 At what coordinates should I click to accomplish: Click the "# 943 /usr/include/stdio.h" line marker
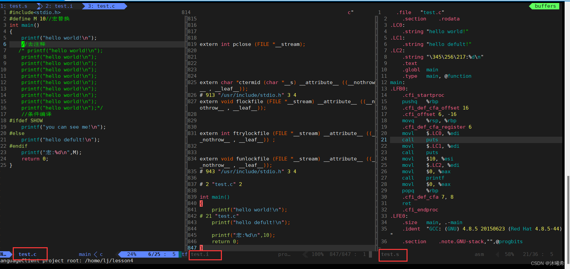248,172
